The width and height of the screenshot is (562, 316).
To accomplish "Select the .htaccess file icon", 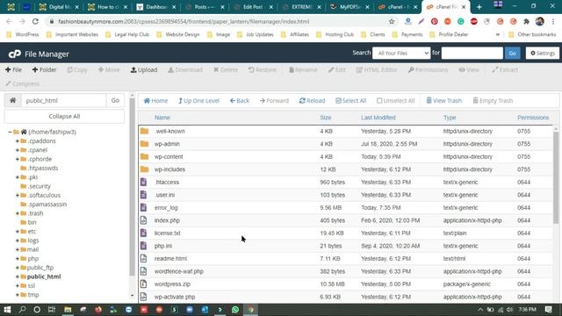I will 144,182.
